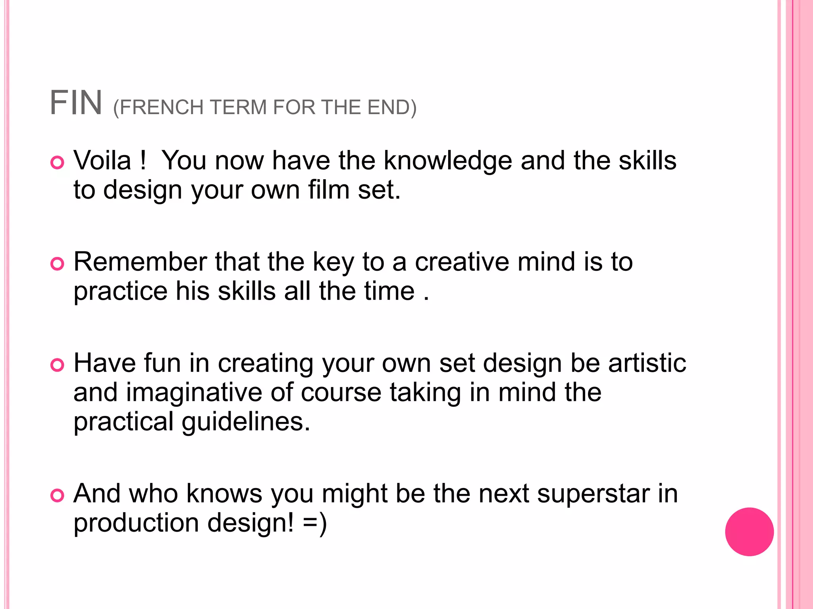The width and height of the screenshot is (813, 609).
Task: Click the word "Voila"
Action: point(102,161)
